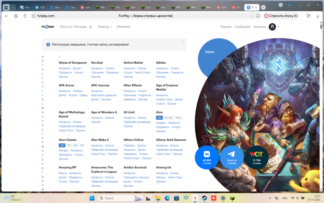Expand the browser tab groups chevron
This screenshot has width=324, height=203.
(x=13, y=7)
